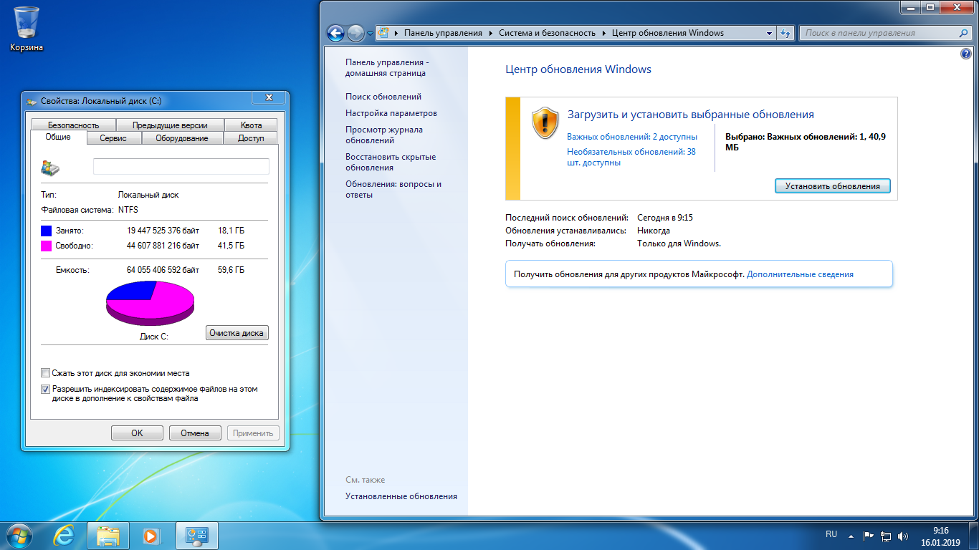This screenshot has width=979, height=550.
Task: Click the blue 'Занято' color swatch
Action: tap(47, 231)
